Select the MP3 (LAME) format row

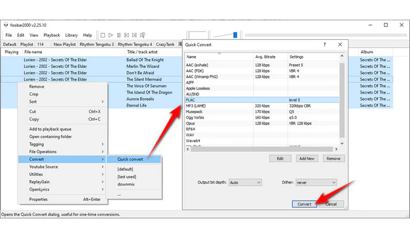click(262, 106)
